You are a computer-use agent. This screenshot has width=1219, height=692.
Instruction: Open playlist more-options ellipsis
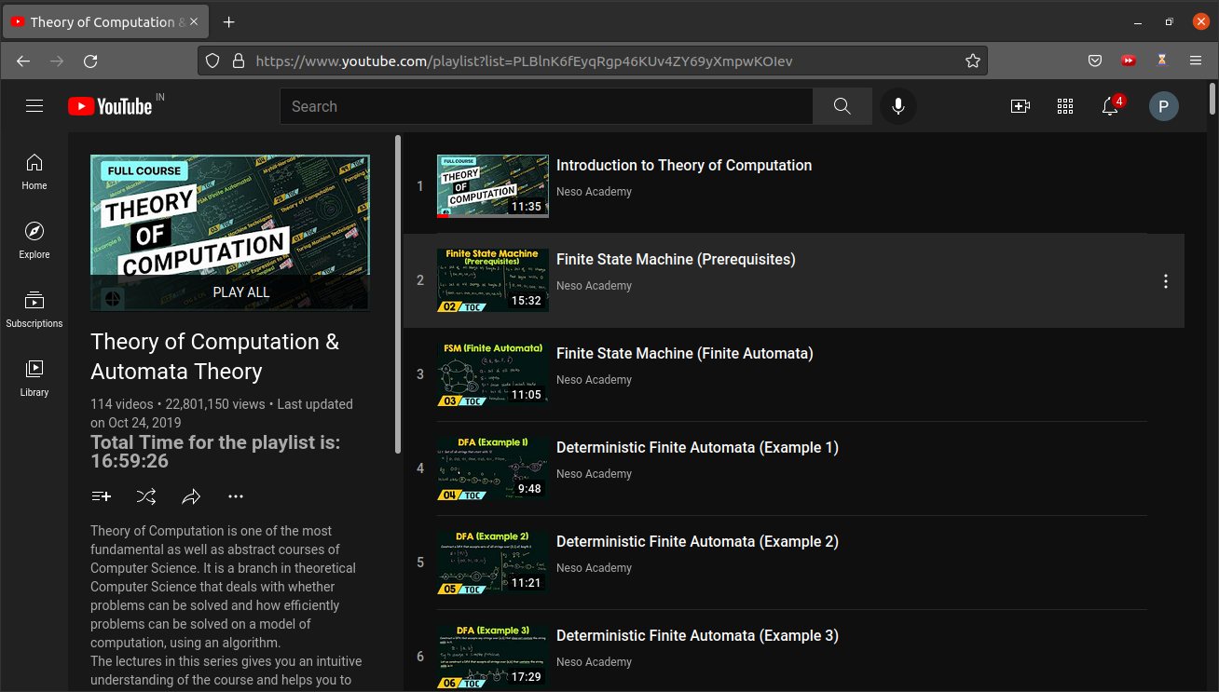click(x=236, y=496)
